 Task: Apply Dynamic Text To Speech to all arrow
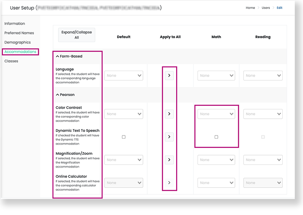pos(169,137)
